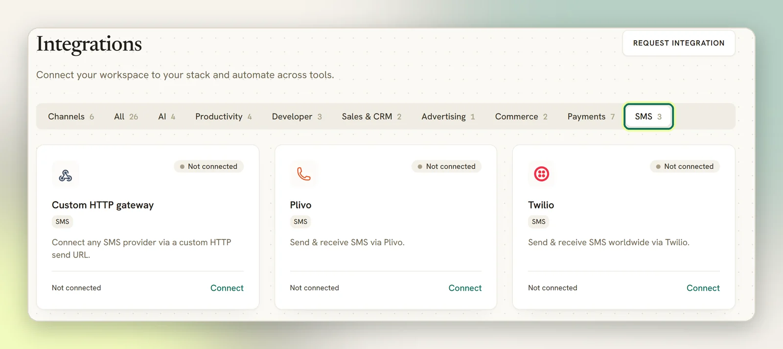Select the Developer tab
This screenshot has height=349, width=783.
297,116
